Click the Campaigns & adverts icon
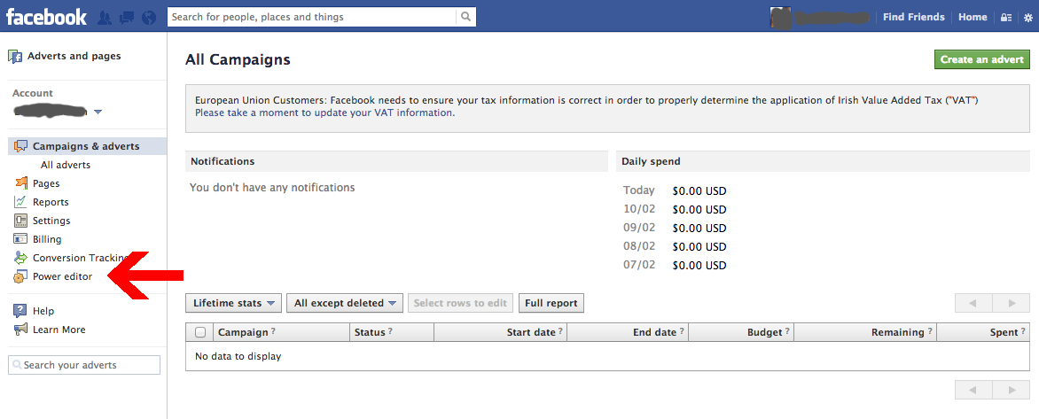The height and width of the screenshot is (419, 1039). [21, 146]
